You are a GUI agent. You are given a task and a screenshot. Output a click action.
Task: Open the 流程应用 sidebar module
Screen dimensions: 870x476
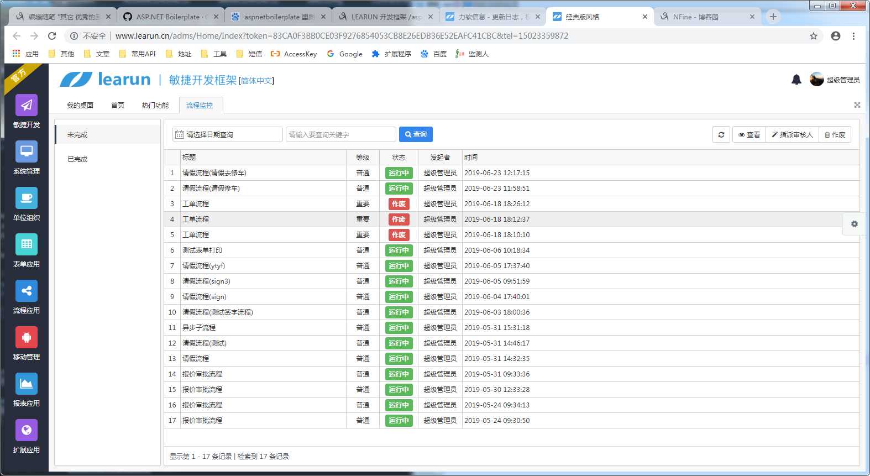point(27,297)
